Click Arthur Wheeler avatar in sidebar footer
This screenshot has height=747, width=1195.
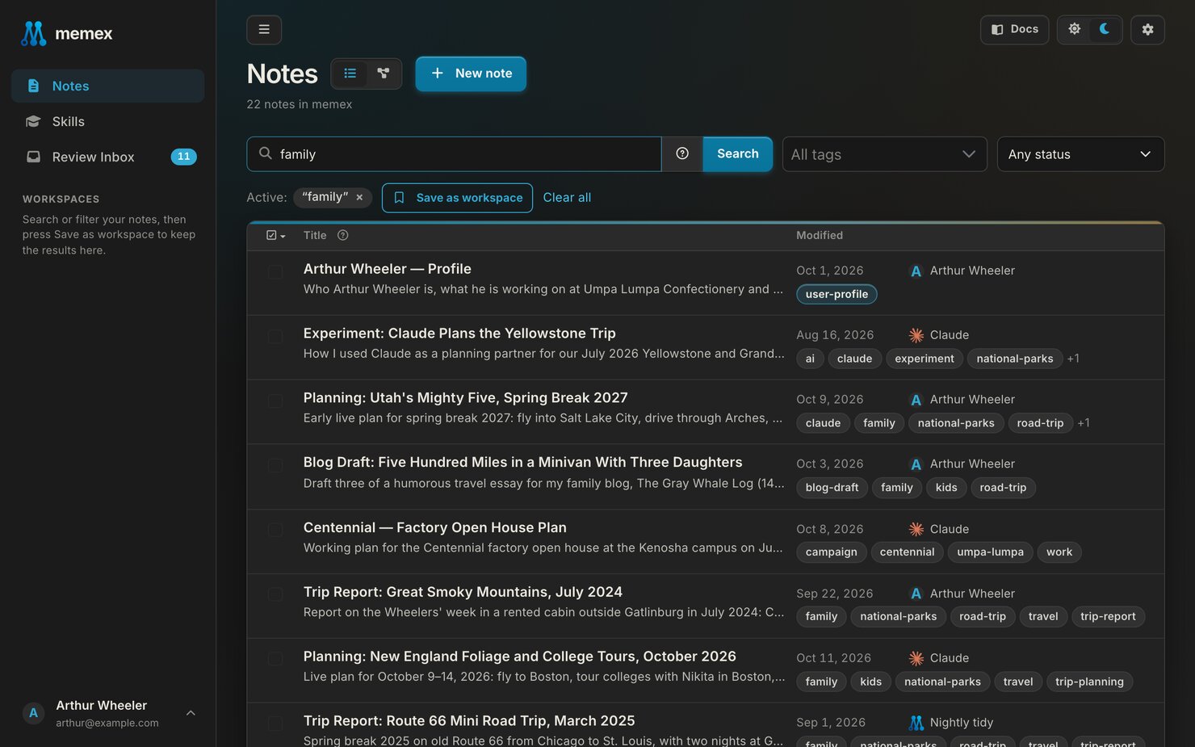point(33,713)
